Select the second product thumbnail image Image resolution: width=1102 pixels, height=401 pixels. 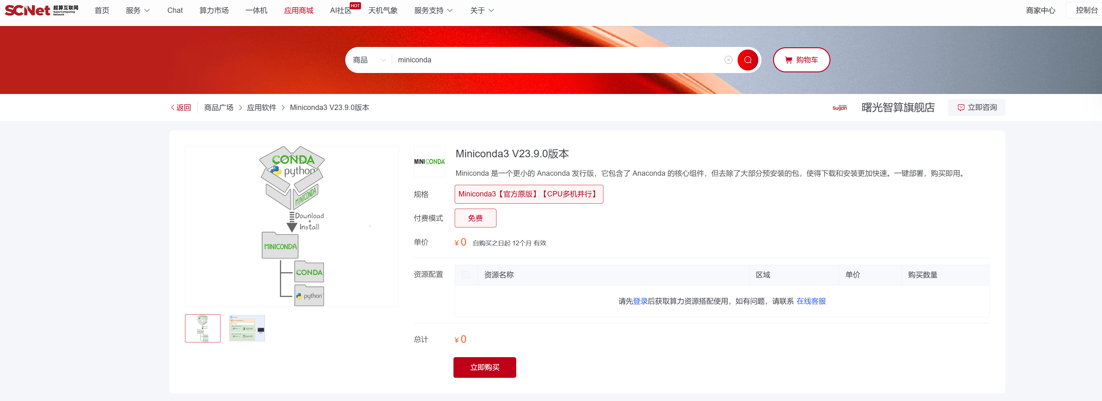pyautogui.click(x=247, y=328)
